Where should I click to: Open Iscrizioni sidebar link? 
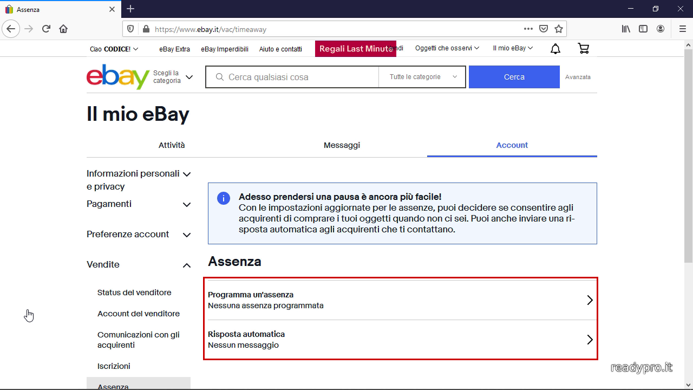114,366
